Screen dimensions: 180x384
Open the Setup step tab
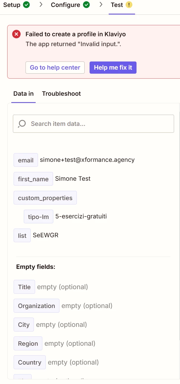point(17,5)
